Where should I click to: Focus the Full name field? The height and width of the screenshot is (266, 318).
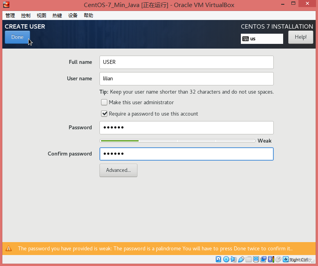point(186,62)
